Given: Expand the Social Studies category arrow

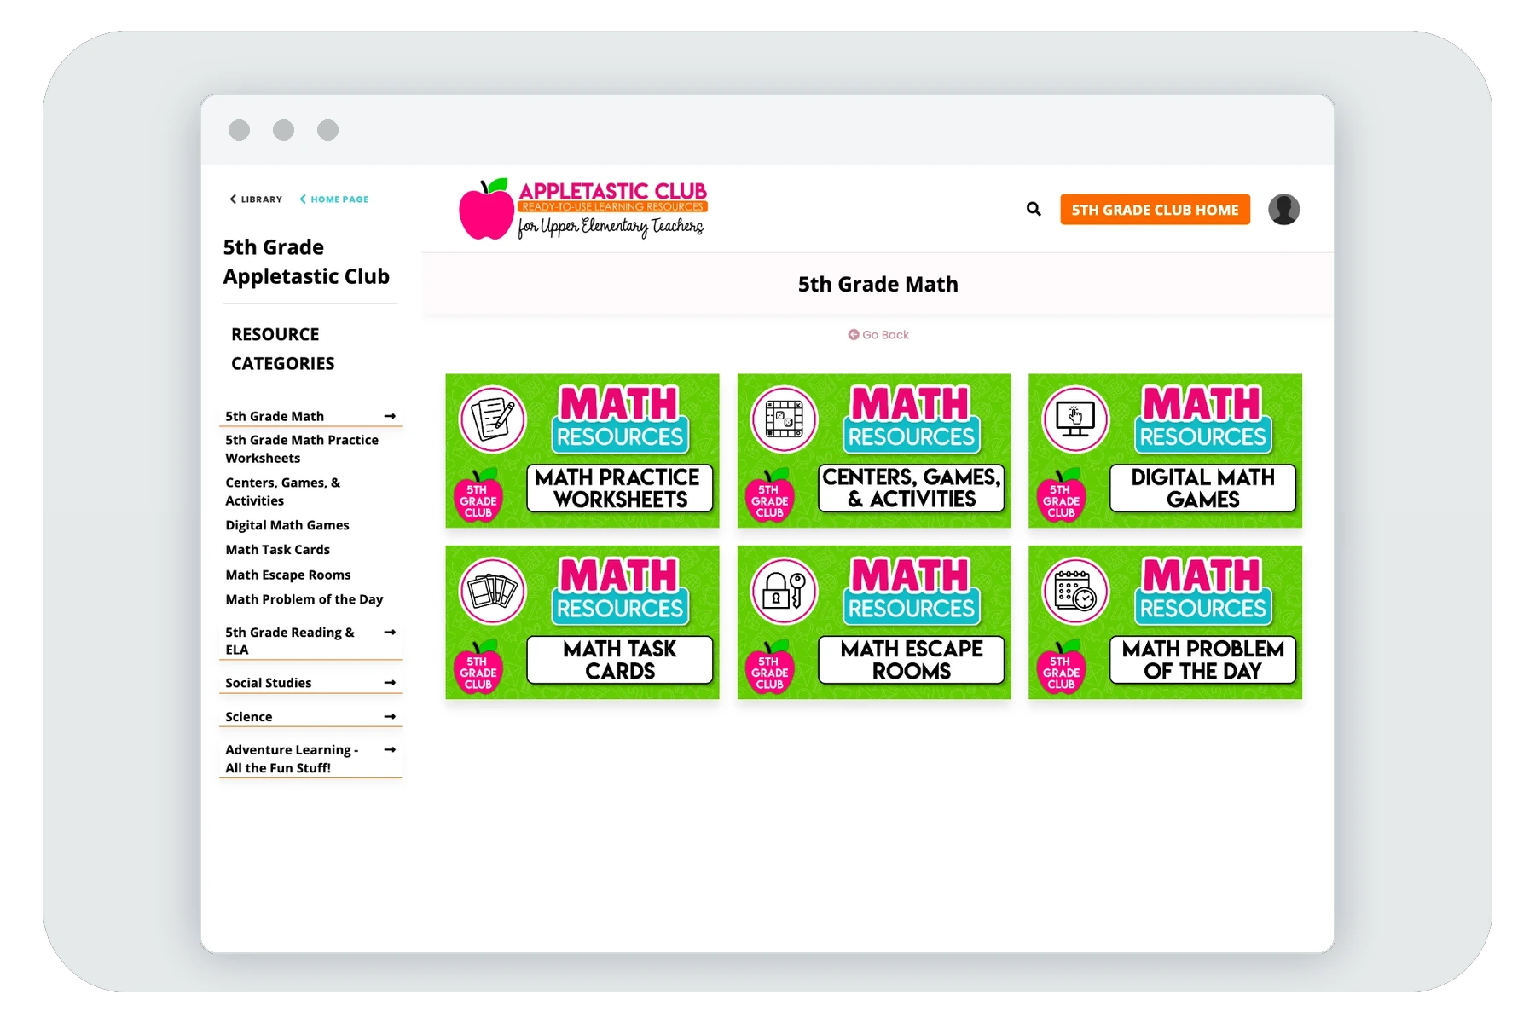Looking at the screenshot, I should point(390,683).
